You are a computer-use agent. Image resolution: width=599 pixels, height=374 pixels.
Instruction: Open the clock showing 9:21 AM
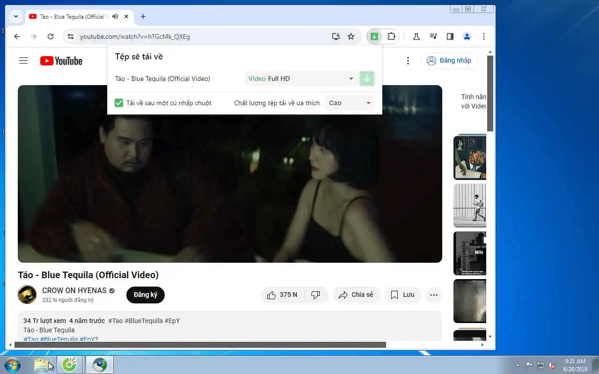[x=575, y=365]
